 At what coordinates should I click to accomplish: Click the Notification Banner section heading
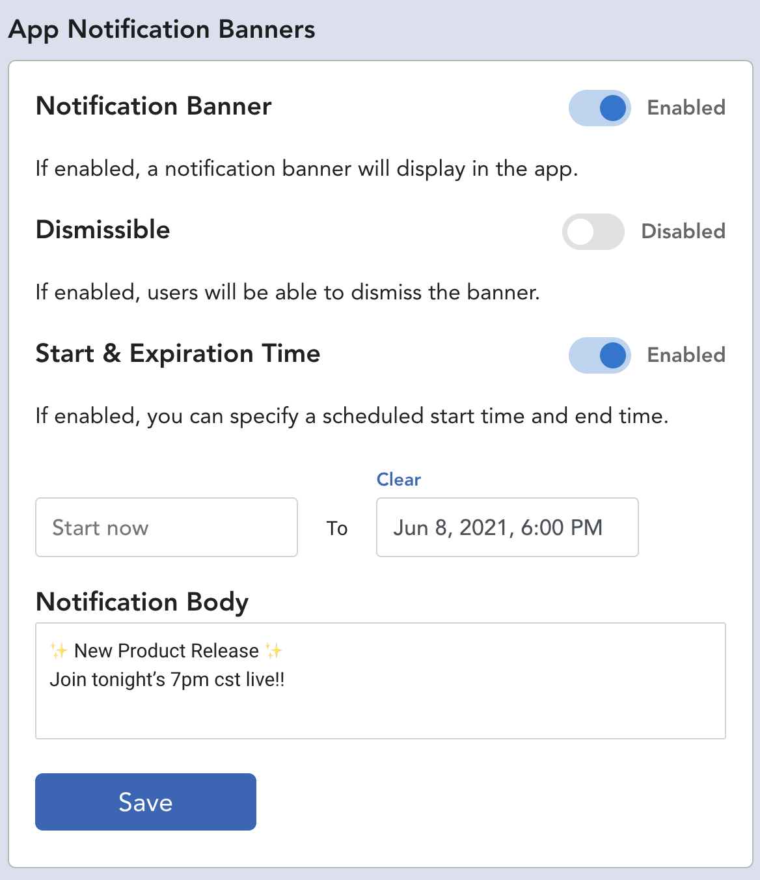click(154, 106)
